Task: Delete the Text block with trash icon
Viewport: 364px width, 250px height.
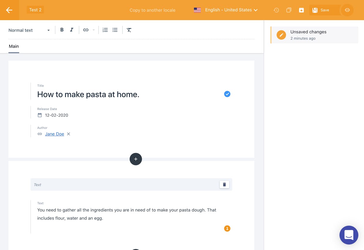Action: pyautogui.click(x=224, y=185)
